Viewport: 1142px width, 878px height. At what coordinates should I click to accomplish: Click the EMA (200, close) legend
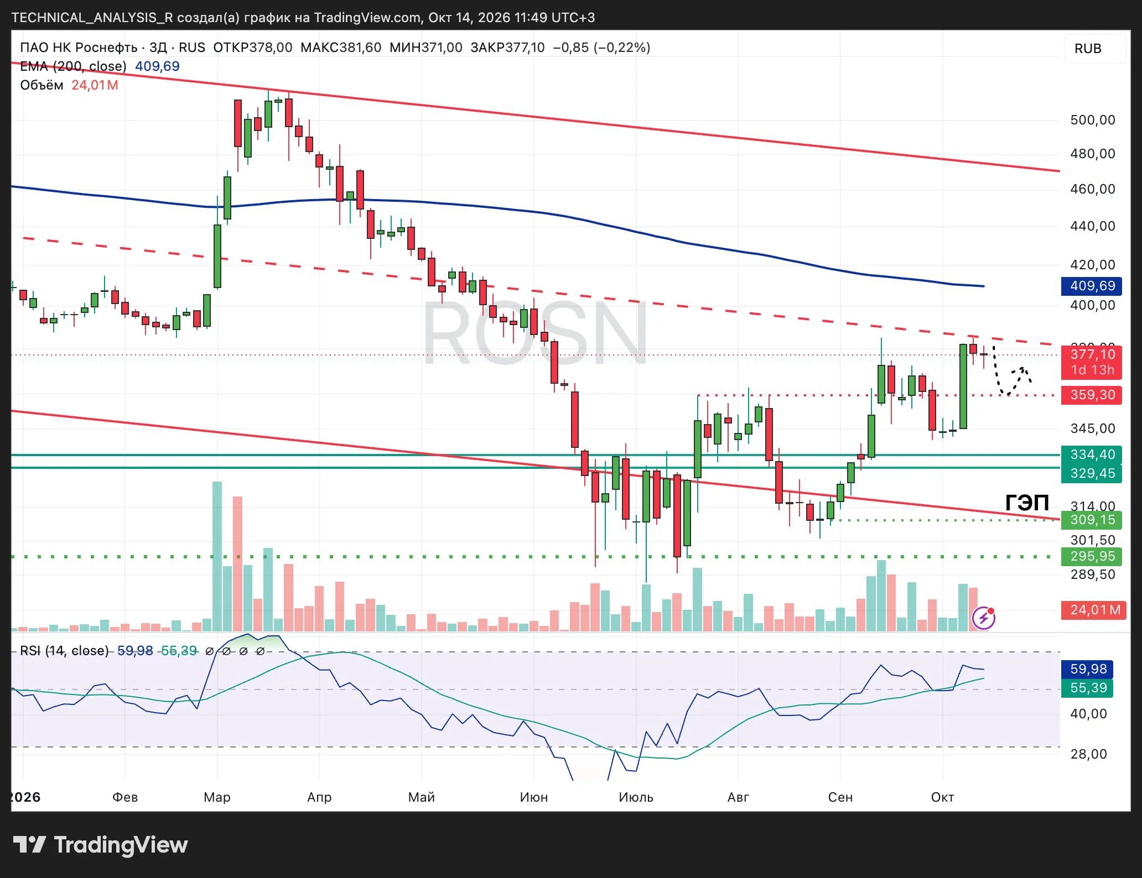[73, 66]
